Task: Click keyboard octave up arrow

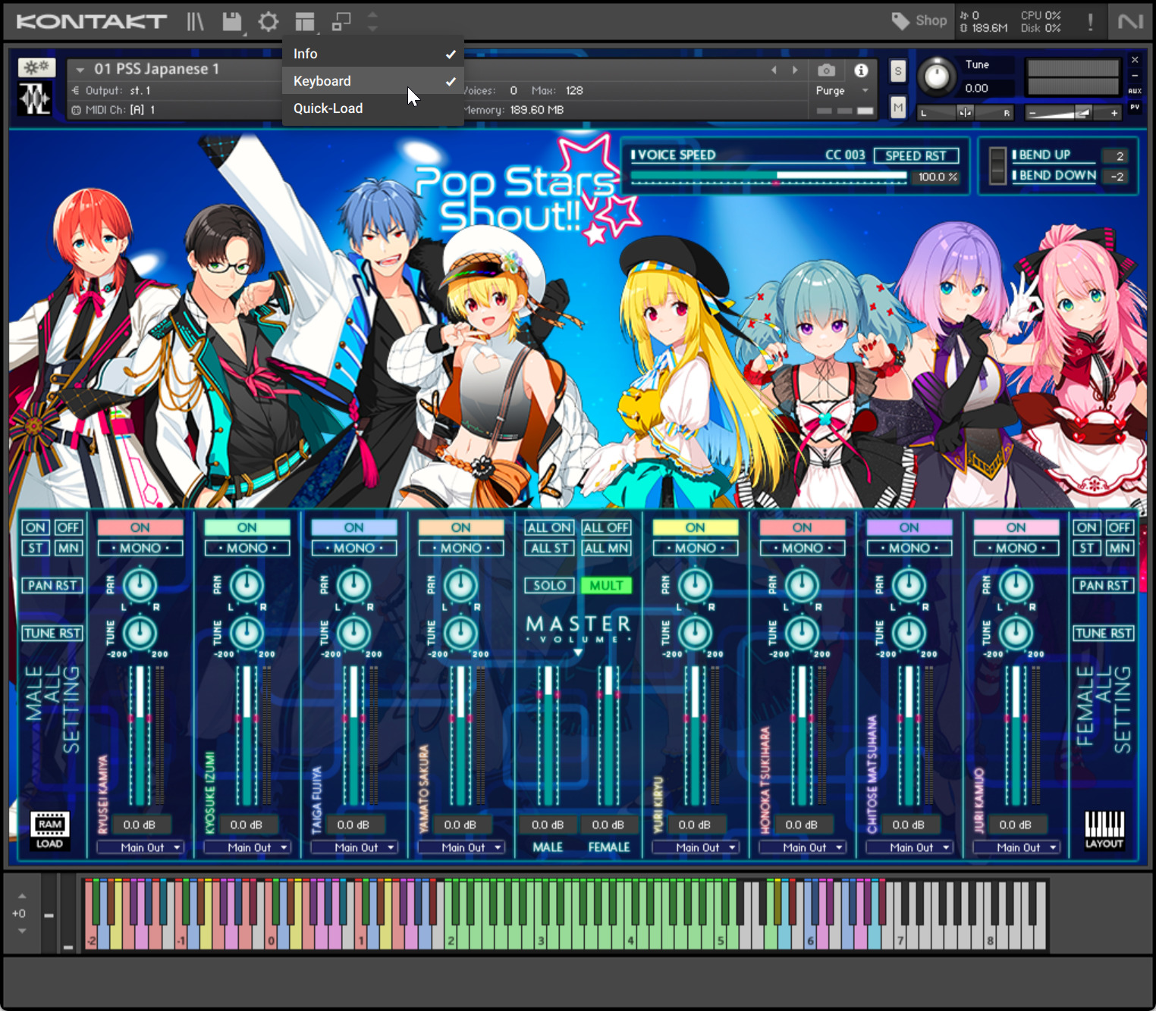Action: [x=22, y=896]
